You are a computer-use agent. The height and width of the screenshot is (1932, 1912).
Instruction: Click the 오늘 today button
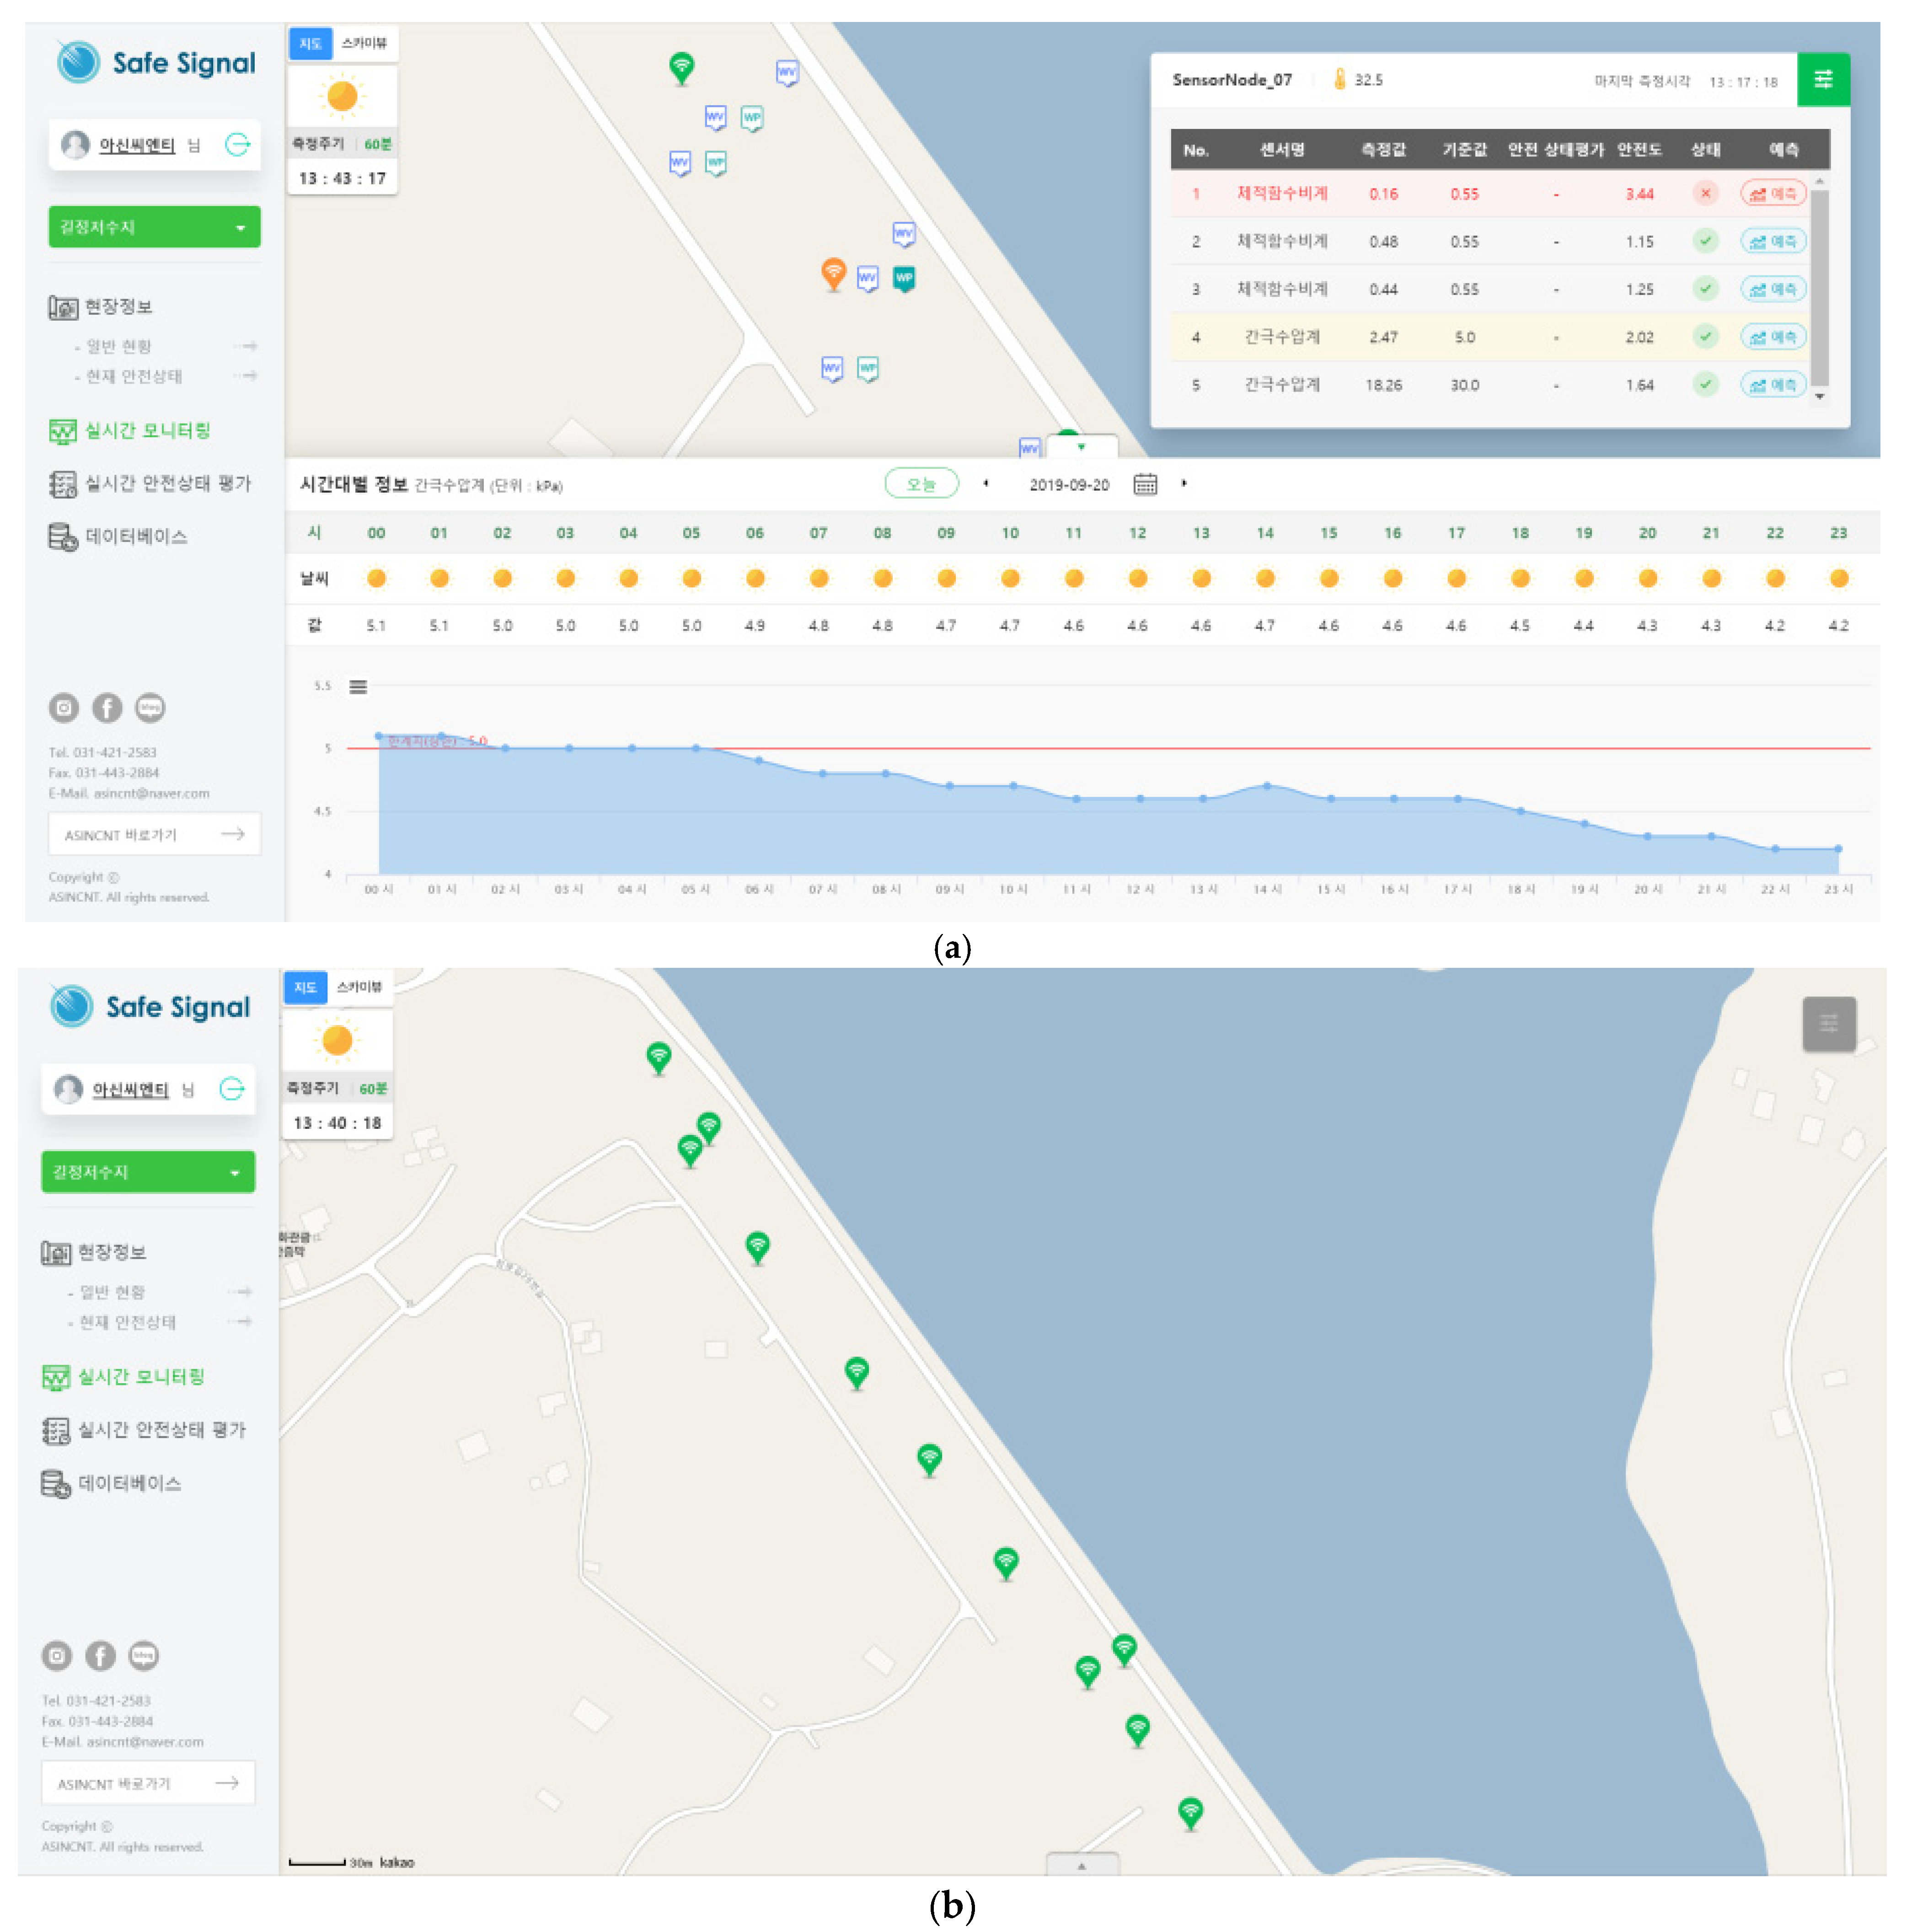tap(921, 484)
